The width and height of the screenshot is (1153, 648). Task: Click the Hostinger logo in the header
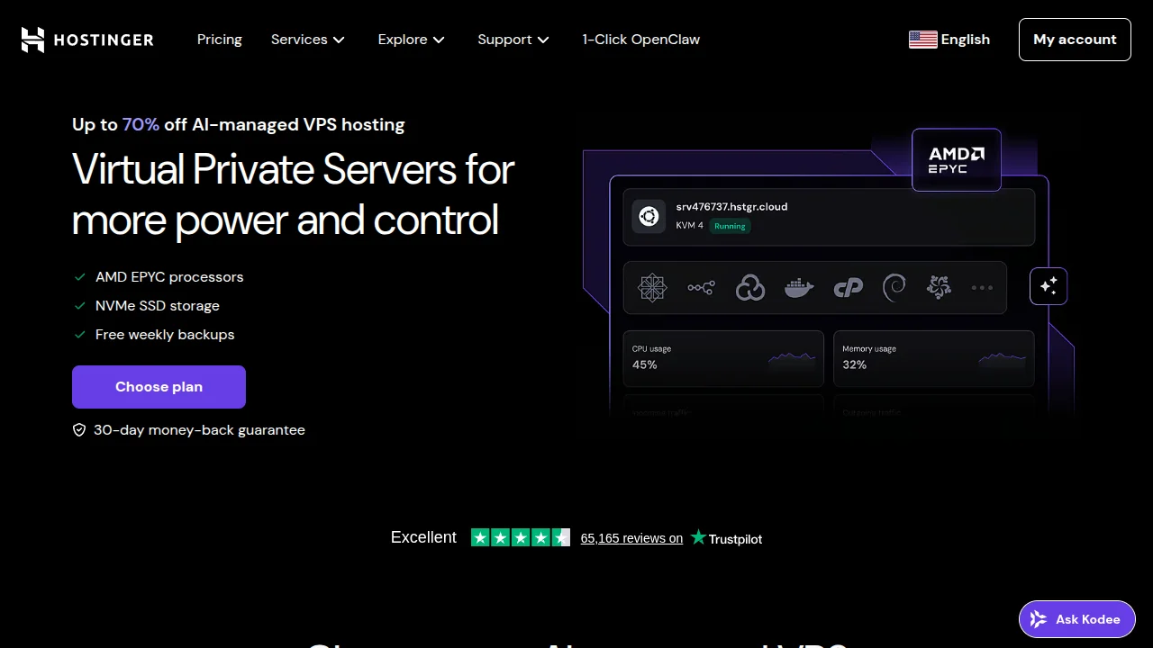tap(86, 40)
